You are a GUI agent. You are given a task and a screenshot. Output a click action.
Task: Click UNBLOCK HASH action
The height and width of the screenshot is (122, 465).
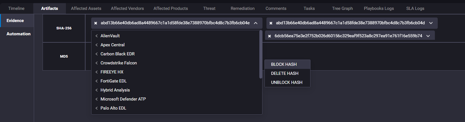pos(287,82)
